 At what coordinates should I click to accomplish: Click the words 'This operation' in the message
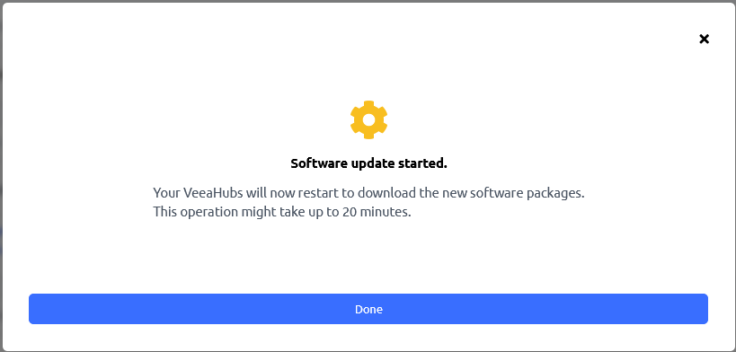196,212
